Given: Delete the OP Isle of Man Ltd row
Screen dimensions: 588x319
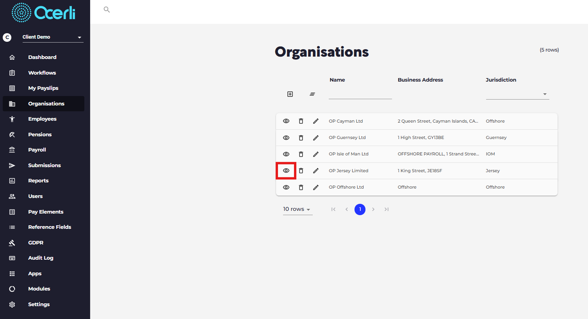Looking at the screenshot, I should pyautogui.click(x=301, y=154).
